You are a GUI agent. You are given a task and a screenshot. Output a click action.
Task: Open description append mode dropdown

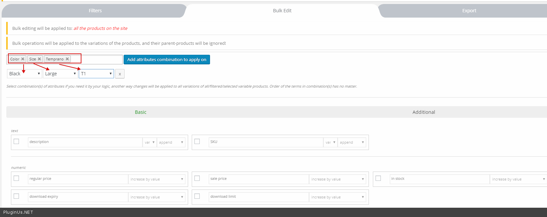tap(171, 142)
